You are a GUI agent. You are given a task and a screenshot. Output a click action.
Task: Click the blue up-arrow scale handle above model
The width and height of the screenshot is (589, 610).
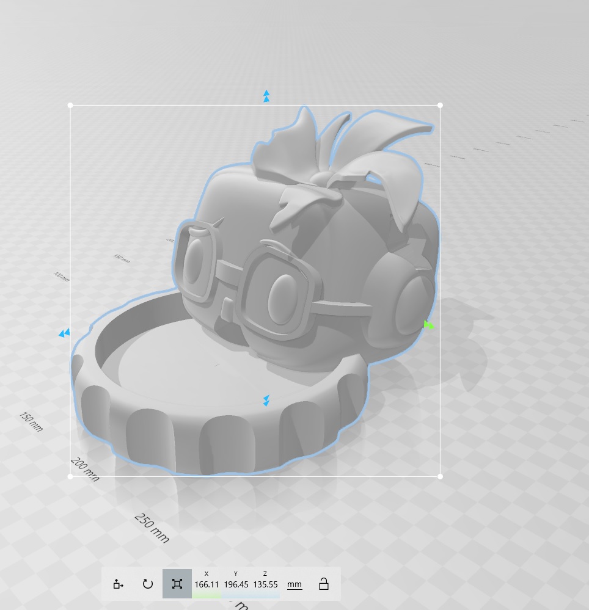[x=266, y=96]
